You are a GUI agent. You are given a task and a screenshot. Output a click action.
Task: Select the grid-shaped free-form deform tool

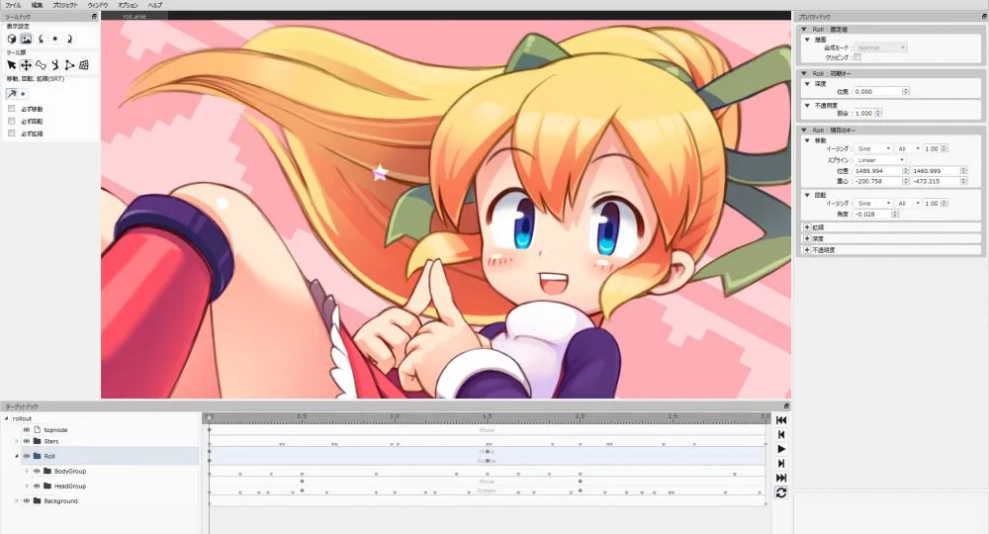point(84,65)
